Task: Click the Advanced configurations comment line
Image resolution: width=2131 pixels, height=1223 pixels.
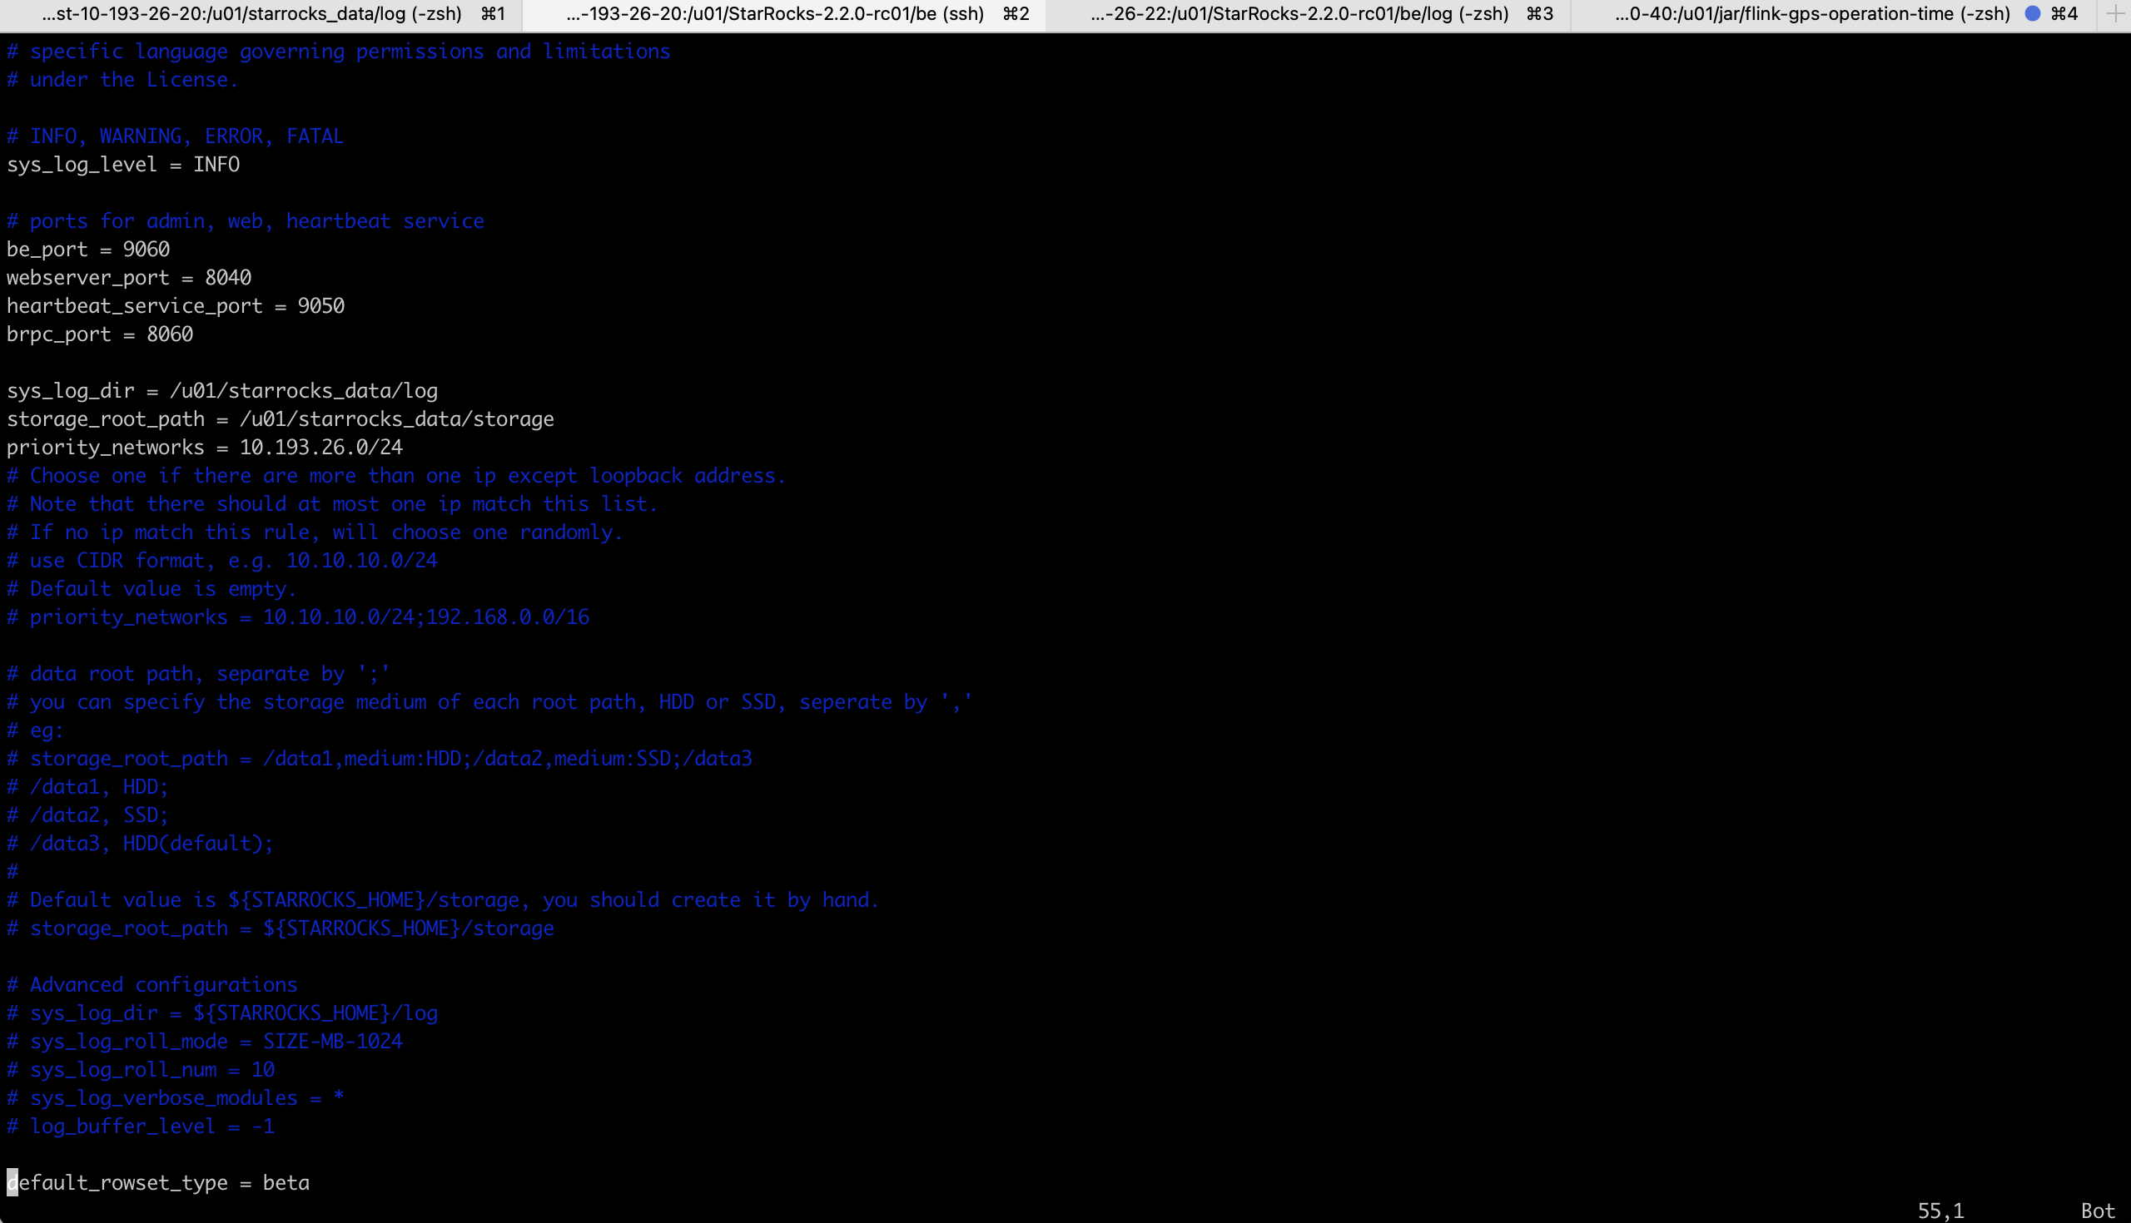Action: [152, 984]
